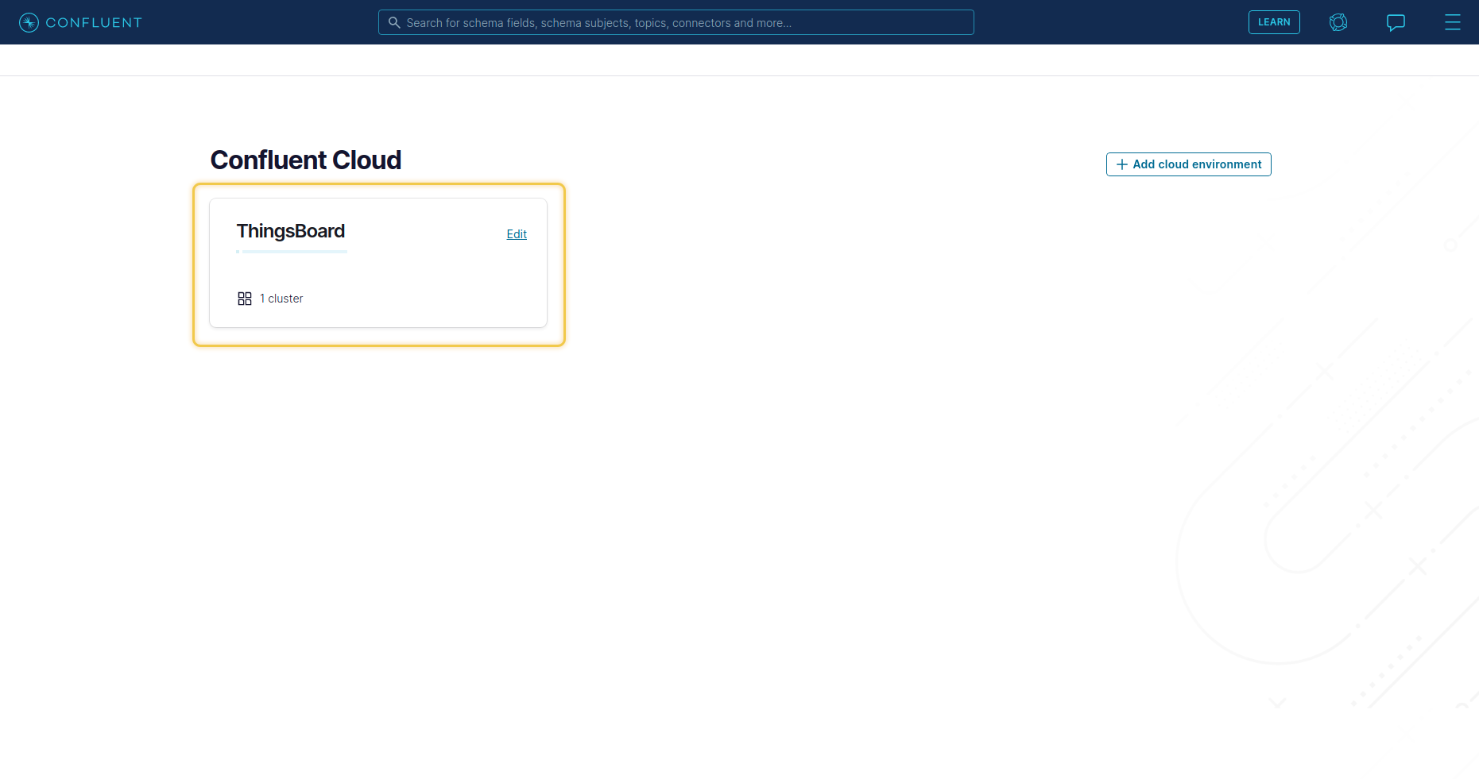
Task: Click the cluster grid icon
Action: click(x=245, y=299)
